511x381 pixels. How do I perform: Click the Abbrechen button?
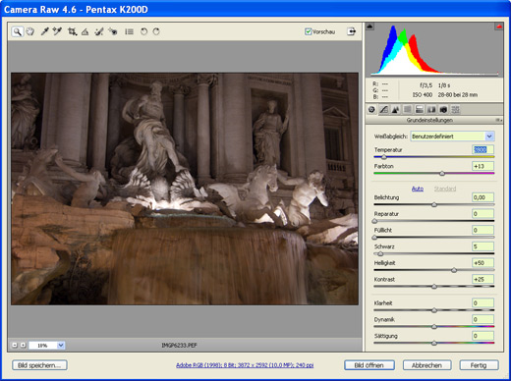coord(426,365)
